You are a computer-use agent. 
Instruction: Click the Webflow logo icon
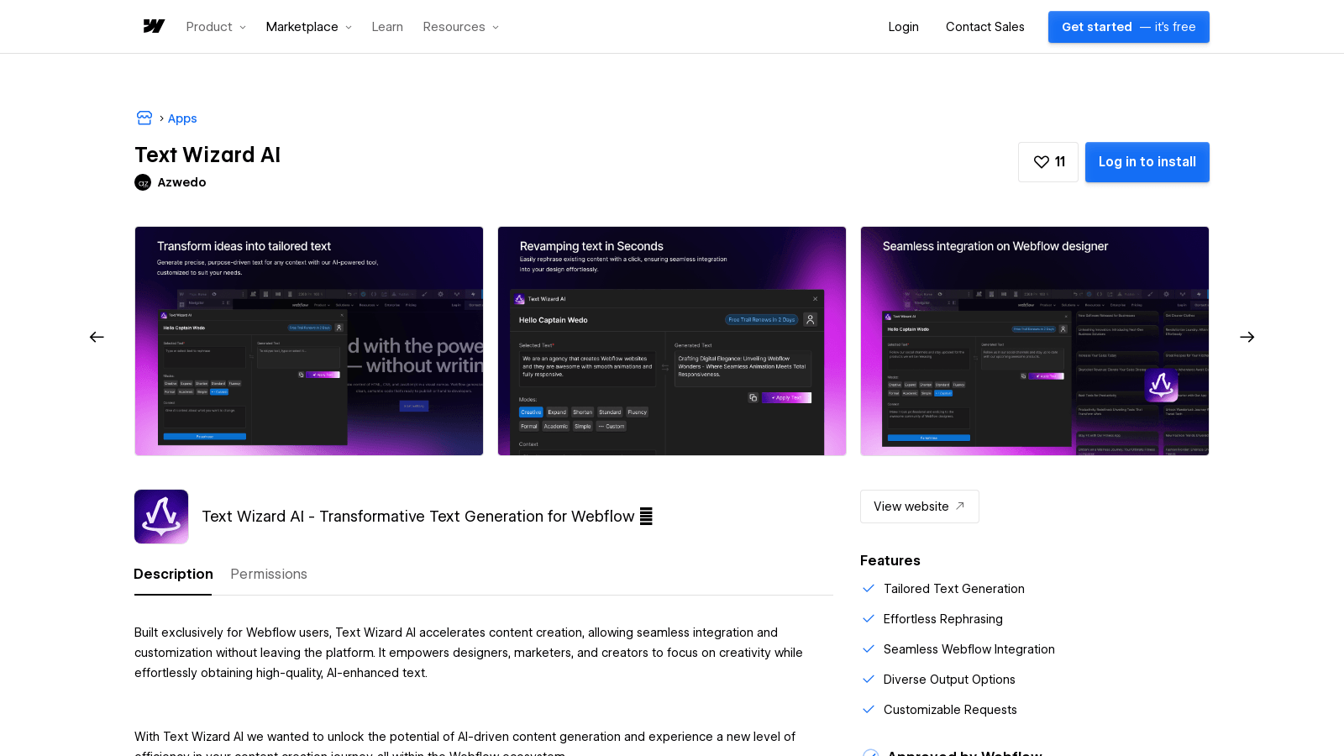pos(154,27)
